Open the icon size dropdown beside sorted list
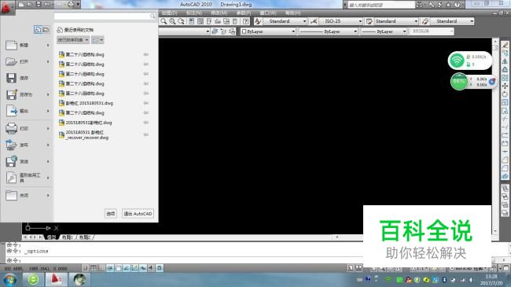The width and height of the screenshot is (511, 287). click(97, 40)
